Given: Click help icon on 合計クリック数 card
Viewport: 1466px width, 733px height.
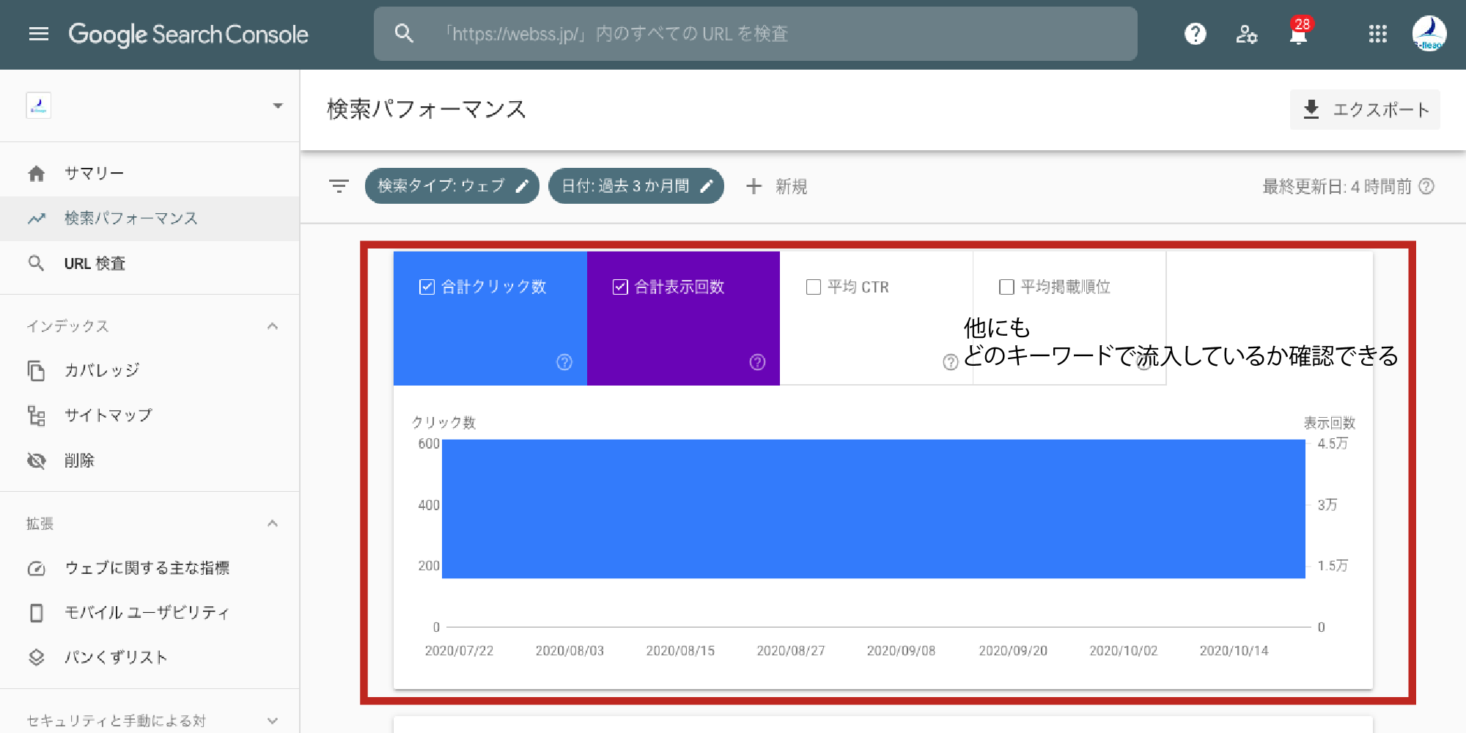Looking at the screenshot, I should pos(564,362).
